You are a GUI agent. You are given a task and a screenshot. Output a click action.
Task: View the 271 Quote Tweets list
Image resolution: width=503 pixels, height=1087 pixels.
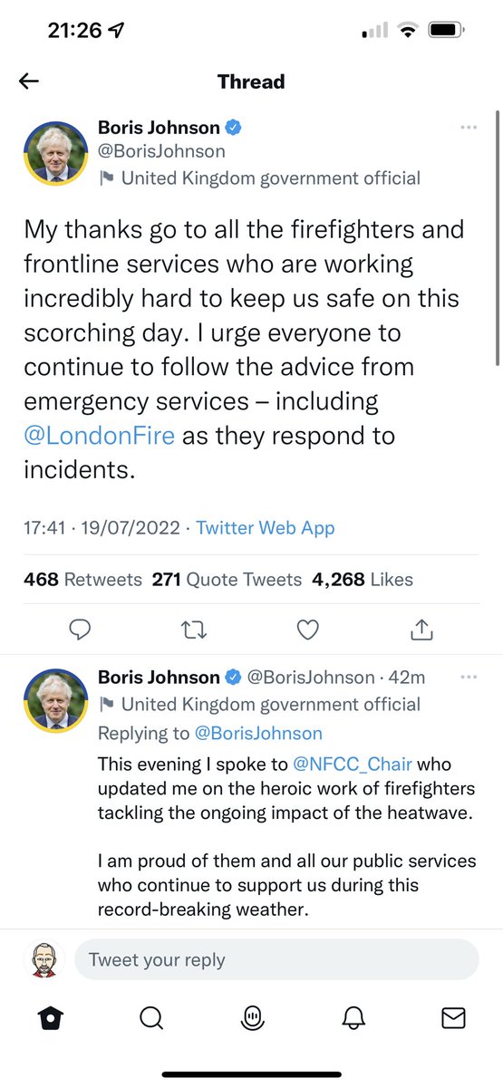tap(227, 579)
